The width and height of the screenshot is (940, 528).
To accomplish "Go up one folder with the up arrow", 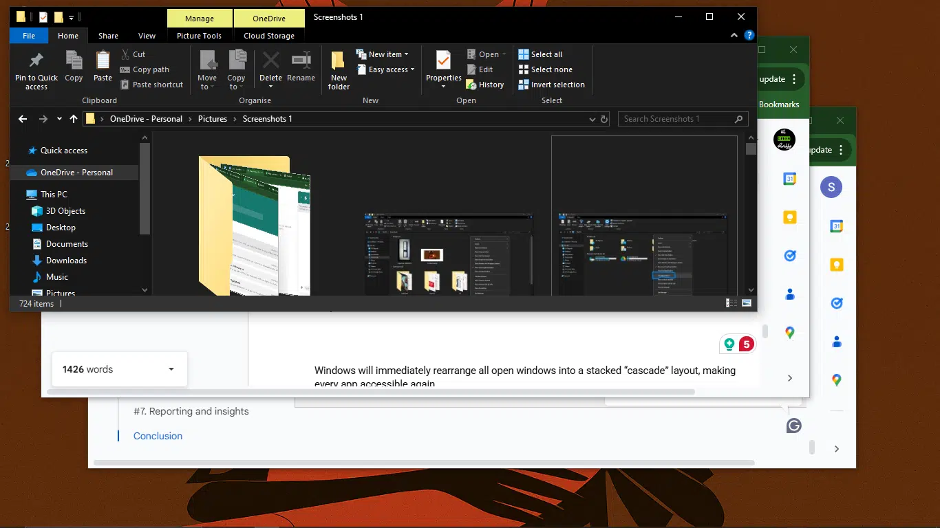I will coord(74,119).
